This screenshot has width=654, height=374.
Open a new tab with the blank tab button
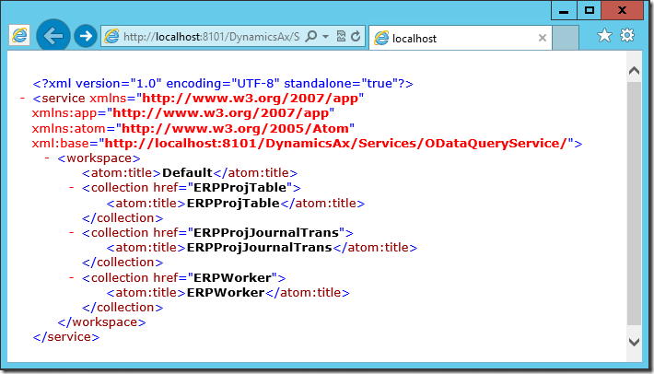(566, 38)
